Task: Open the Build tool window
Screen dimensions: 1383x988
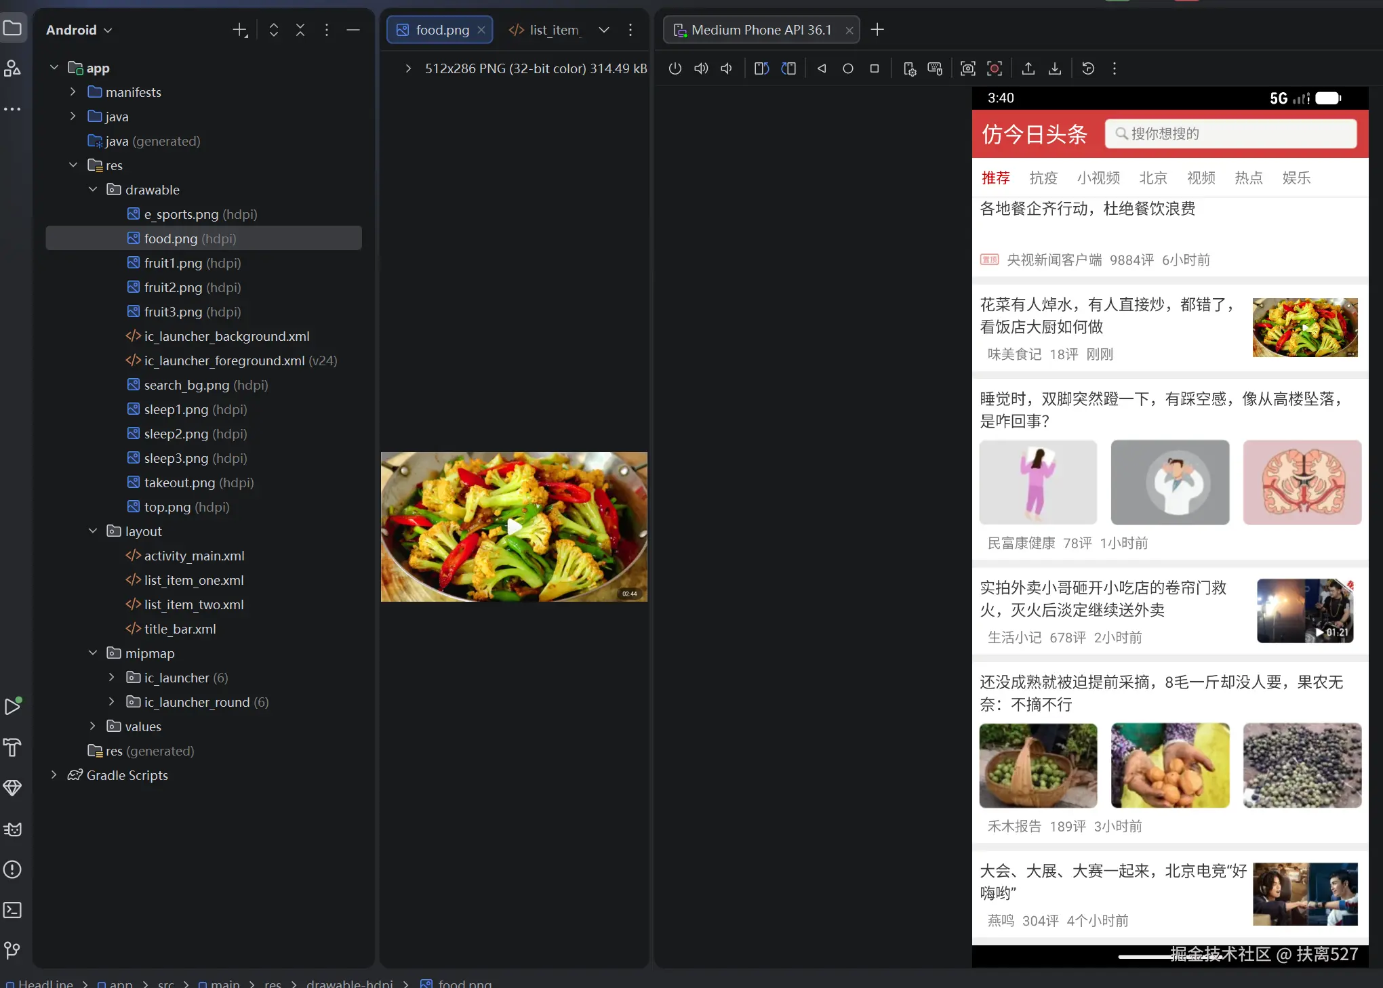Action: [12, 748]
